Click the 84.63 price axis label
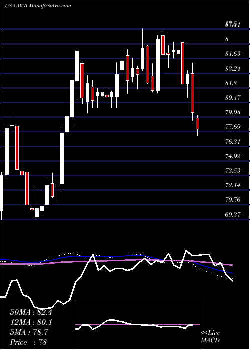This screenshot has width=250, height=350. point(233,54)
